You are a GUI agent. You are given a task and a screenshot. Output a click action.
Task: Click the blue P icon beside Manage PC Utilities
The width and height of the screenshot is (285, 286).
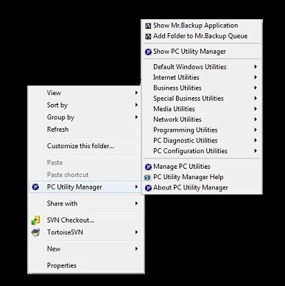[x=148, y=167]
